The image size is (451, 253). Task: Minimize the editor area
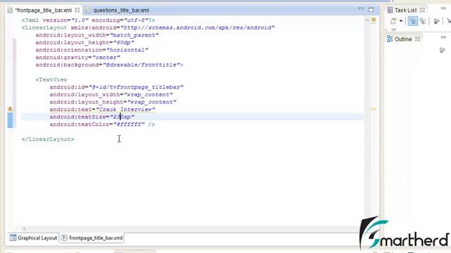tap(361, 9)
